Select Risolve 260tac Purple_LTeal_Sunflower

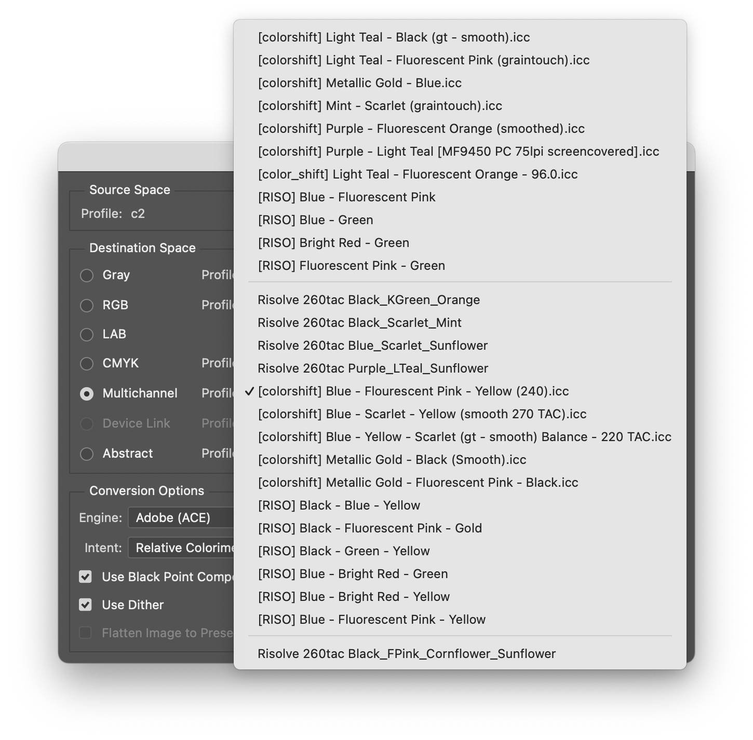[460, 368]
